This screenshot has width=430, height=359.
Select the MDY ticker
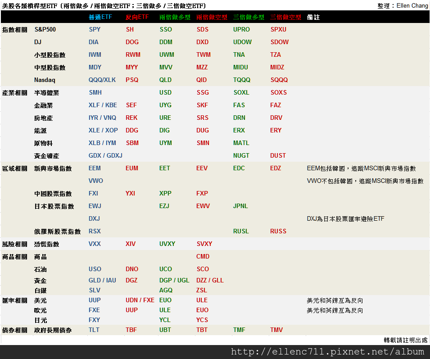(x=95, y=67)
